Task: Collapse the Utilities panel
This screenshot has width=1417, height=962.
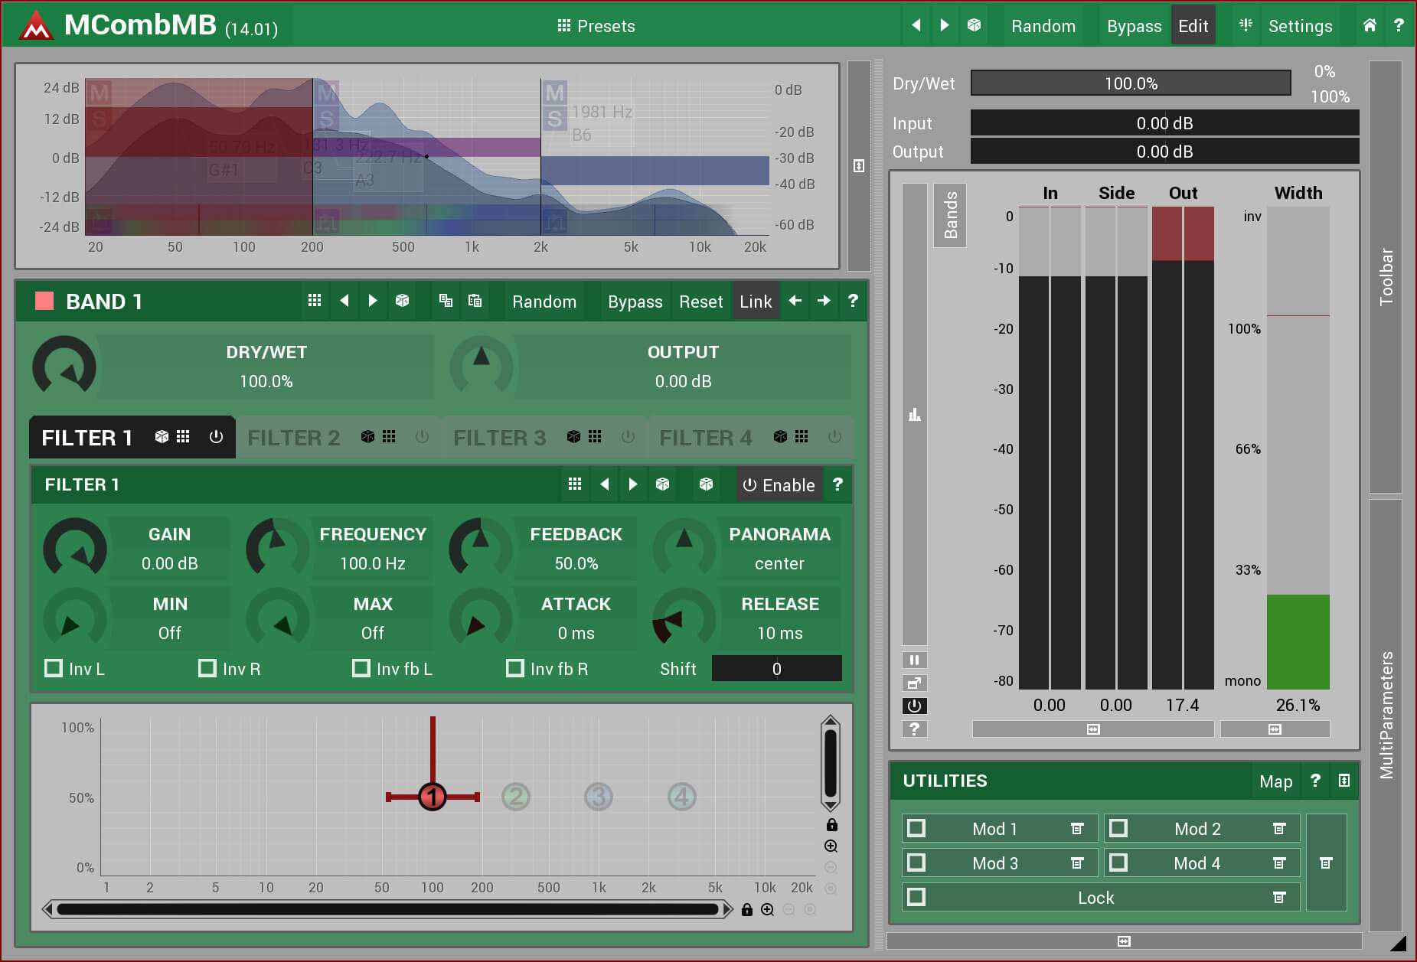Action: point(1344,781)
